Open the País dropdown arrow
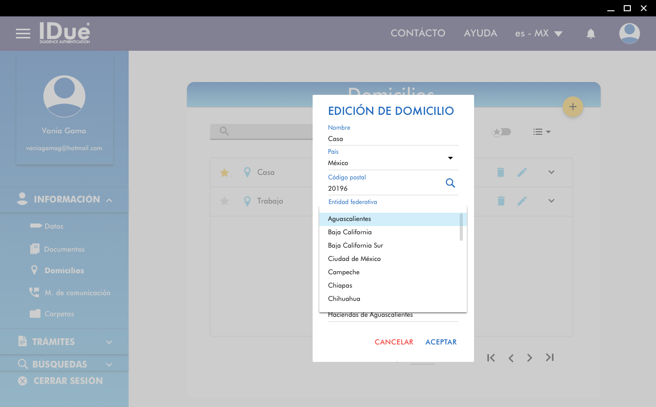The width and height of the screenshot is (656, 407). [x=450, y=158]
